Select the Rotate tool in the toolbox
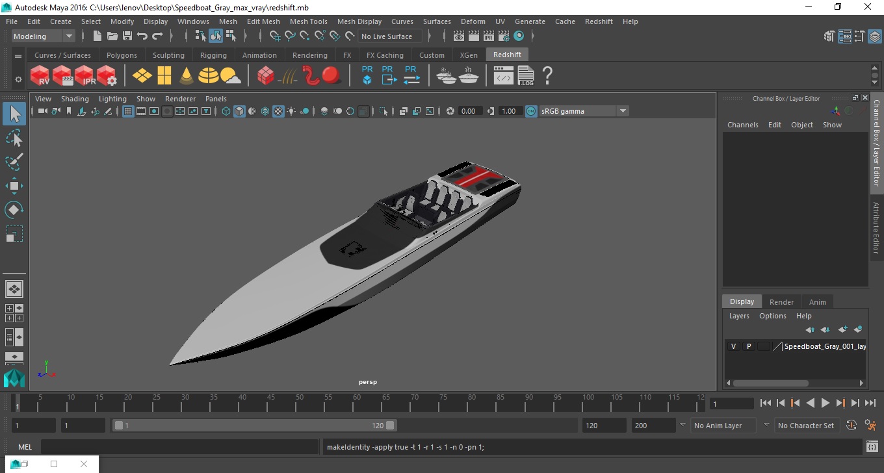Viewport: 884px width, 473px height. [x=14, y=210]
